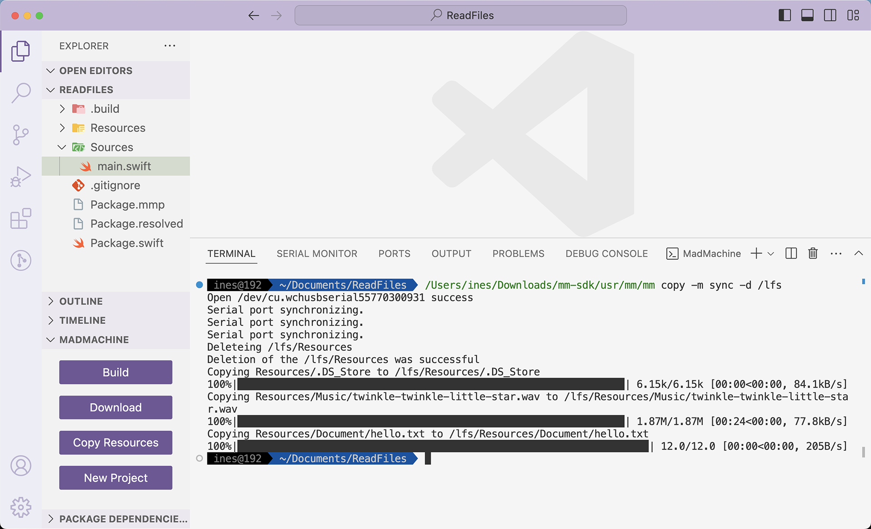Open Explorer more actions ellipsis

click(170, 46)
